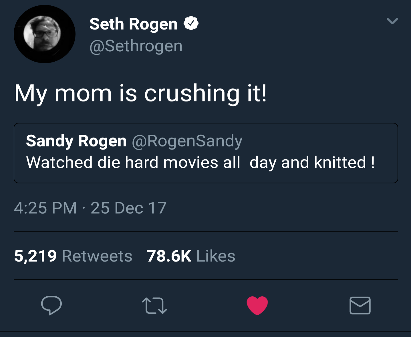Click the 4:25 PM timestamp
The height and width of the screenshot is (337, 411).
[x=45, y=208]
